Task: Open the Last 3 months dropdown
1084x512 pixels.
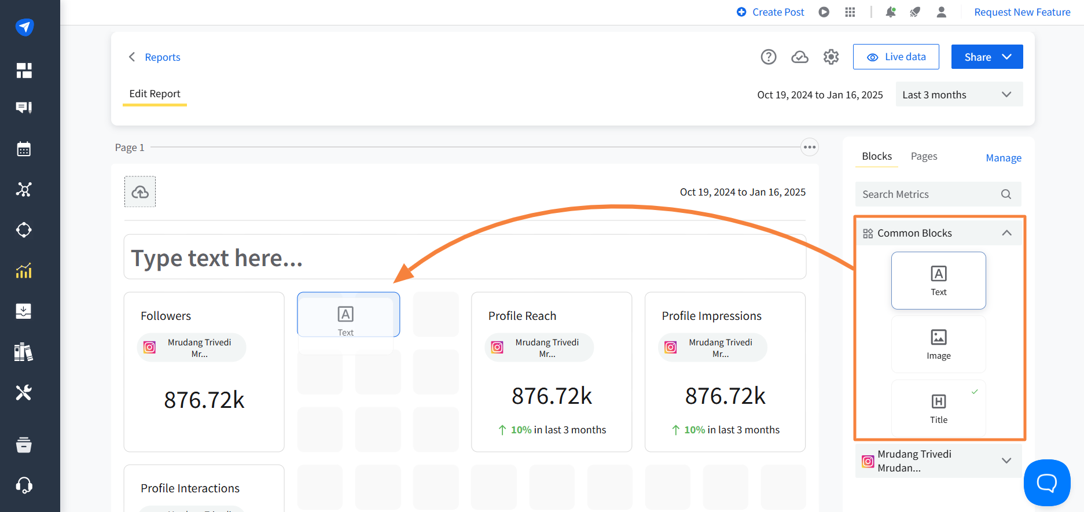Action: pyautogui.click(x=958, y=94)
